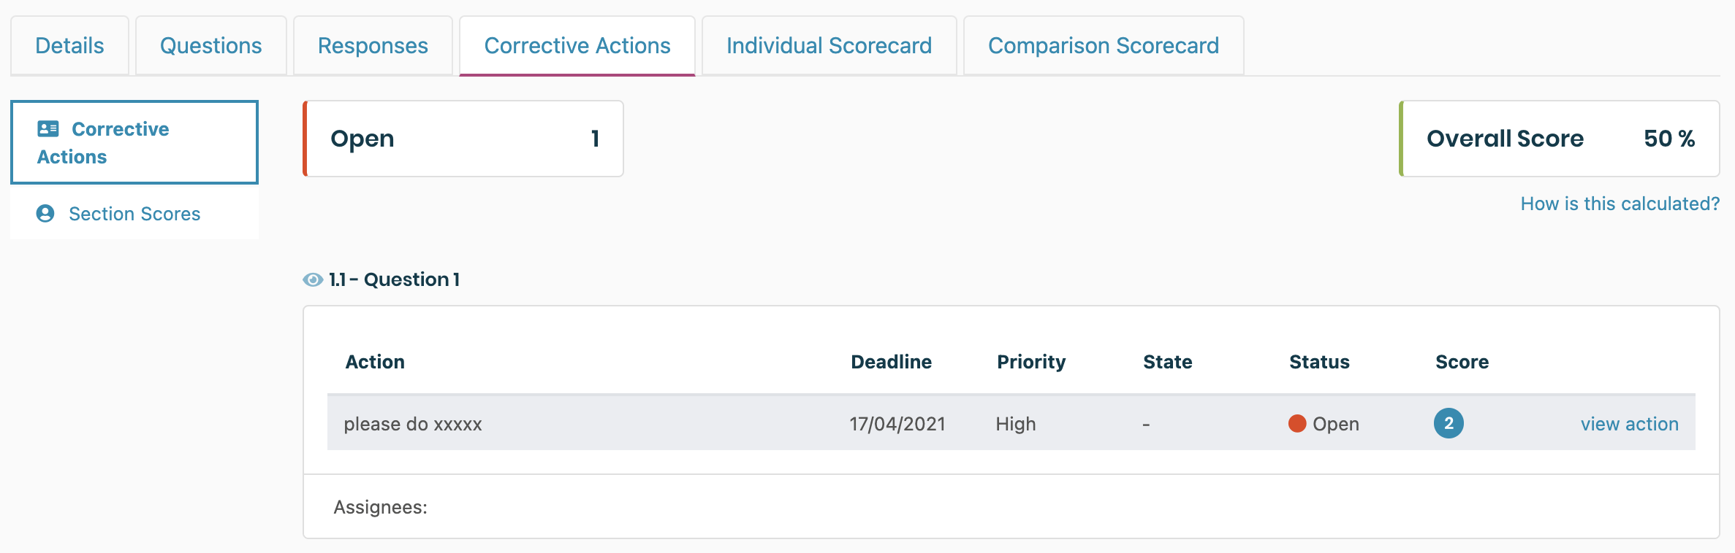The image size is (1735, 553).
Task: Click the Open count summary card
Action: [463, 139]
